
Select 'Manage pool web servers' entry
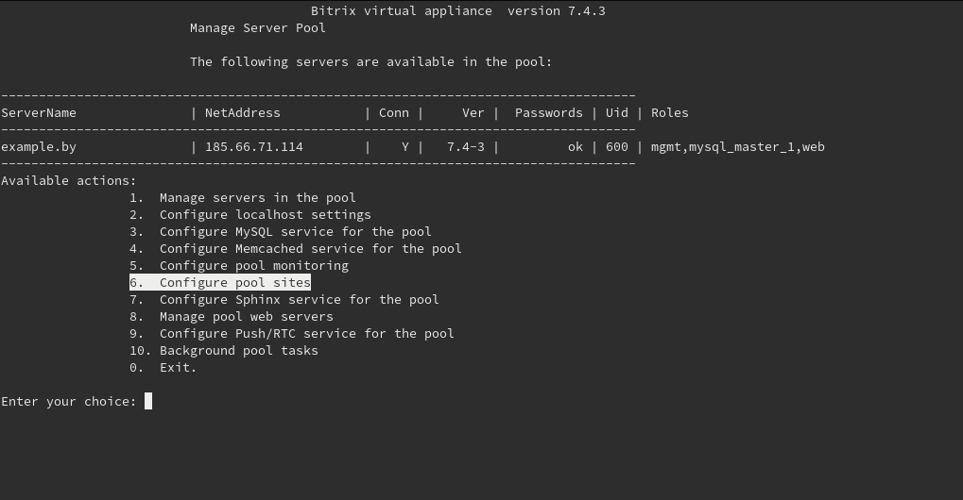click(246, 317)
